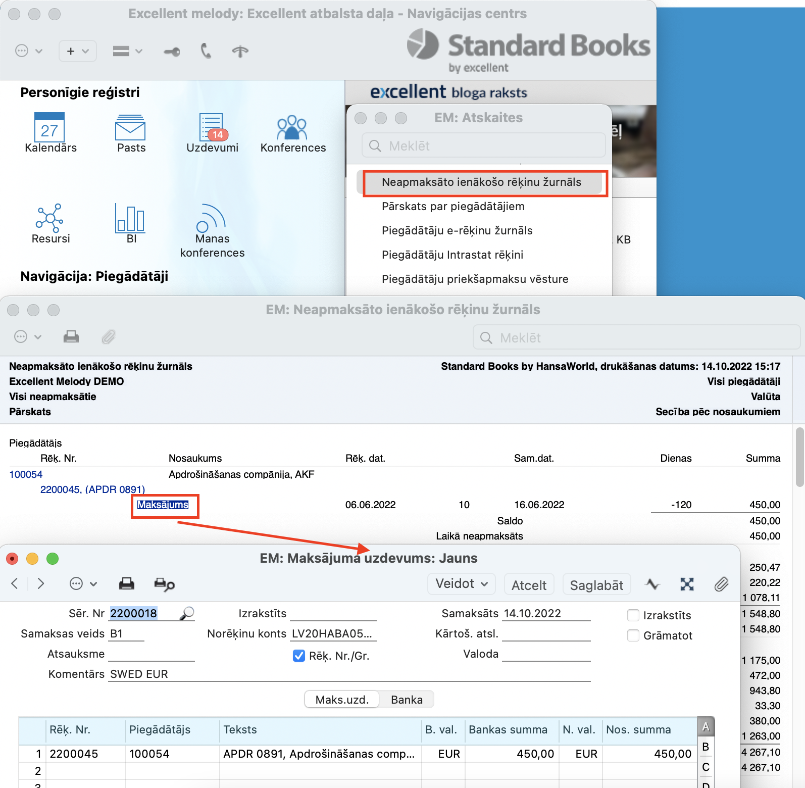Open the Pasts mail icon
The height and width of the screenshot is (788, 805).
(x=130, y=127)
